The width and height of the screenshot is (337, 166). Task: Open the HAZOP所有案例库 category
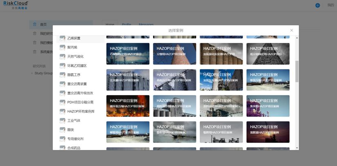(80, 111)
